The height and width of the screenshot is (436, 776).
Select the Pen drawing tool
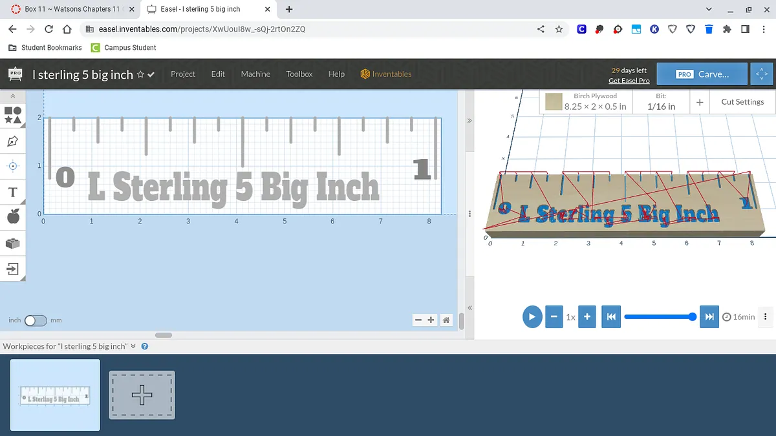[13, 141]
